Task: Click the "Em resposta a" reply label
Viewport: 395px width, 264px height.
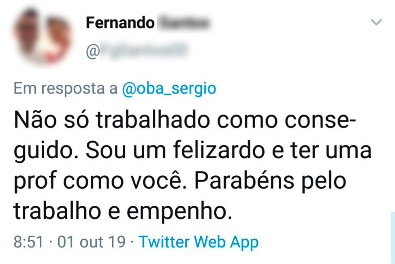Action: pos(65,89)
